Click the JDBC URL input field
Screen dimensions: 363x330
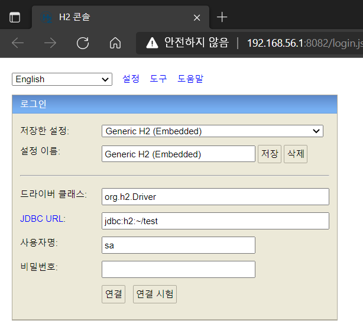(x=215, y=221)
